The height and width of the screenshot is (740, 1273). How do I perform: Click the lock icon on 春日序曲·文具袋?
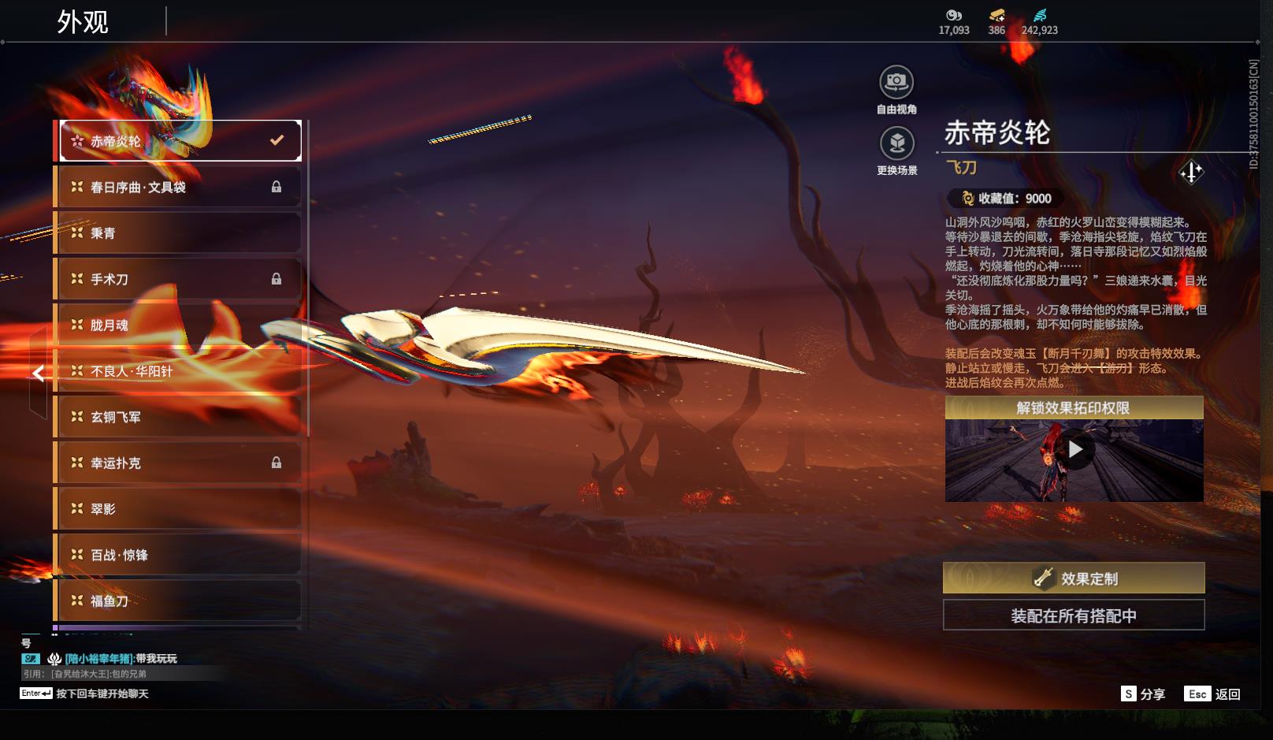276,187
